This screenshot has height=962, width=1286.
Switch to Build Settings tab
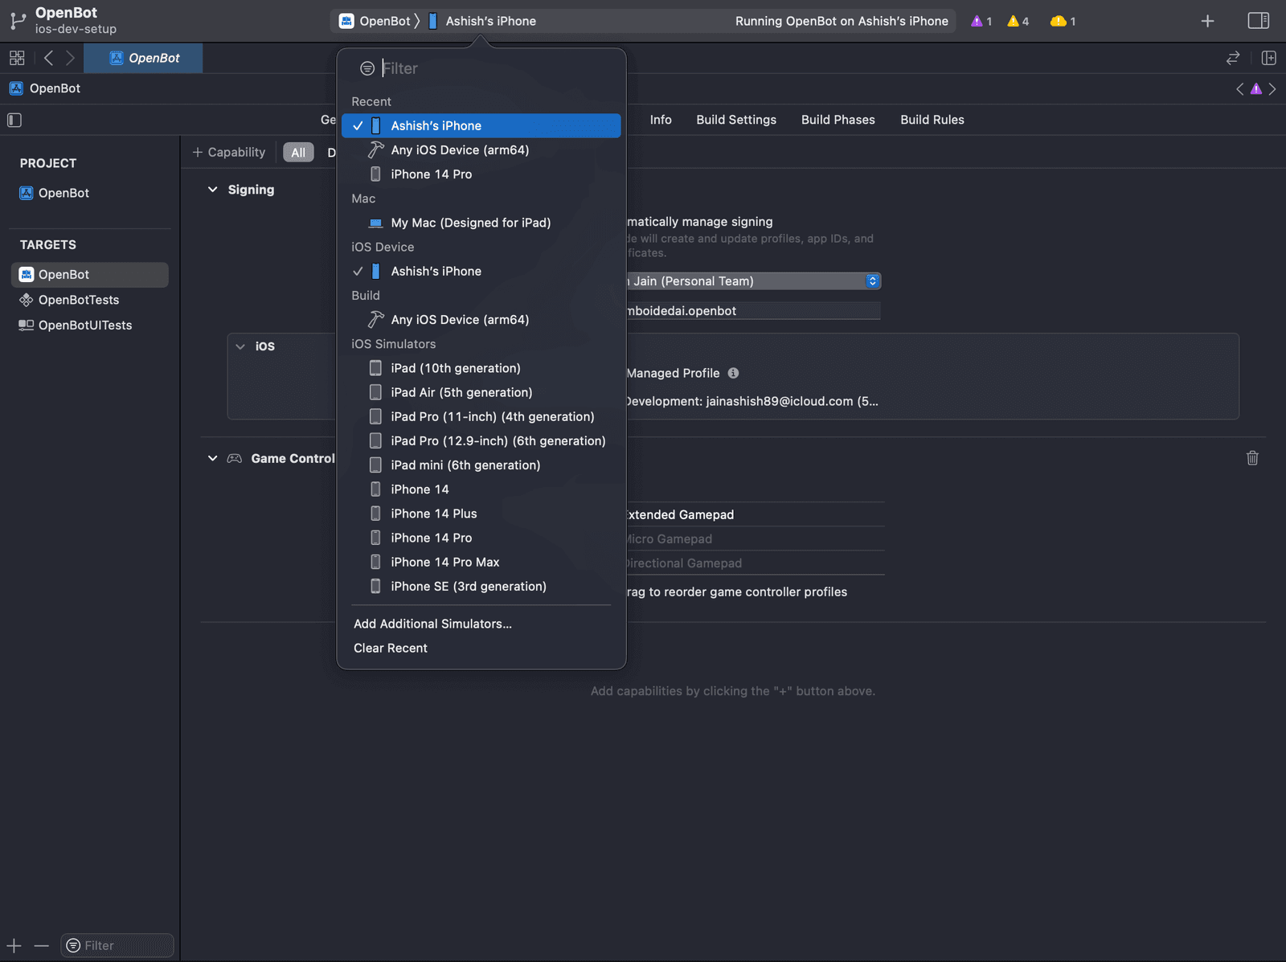[x=736, y=120]
